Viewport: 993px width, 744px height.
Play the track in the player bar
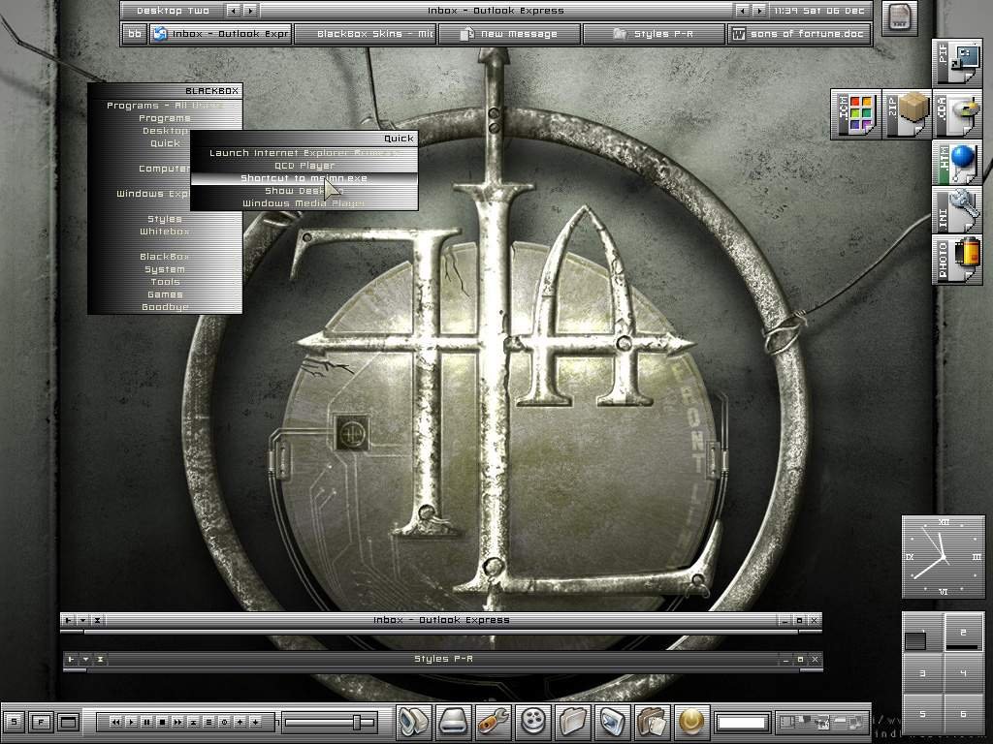(x=131, y=722)
